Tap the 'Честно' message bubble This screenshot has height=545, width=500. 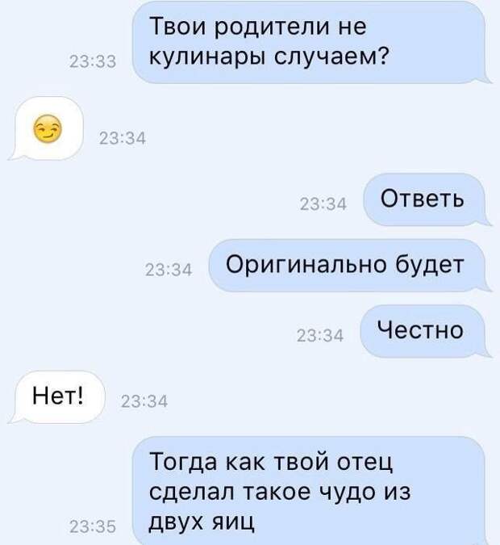(423, 331)
